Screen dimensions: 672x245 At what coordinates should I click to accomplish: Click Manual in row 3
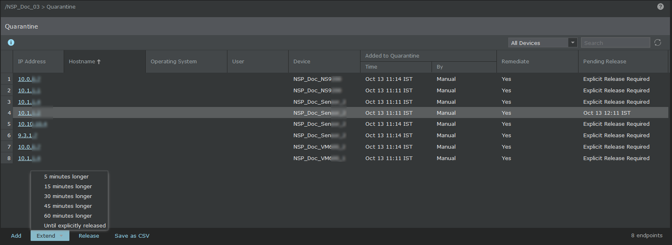[x=446, y=102]
